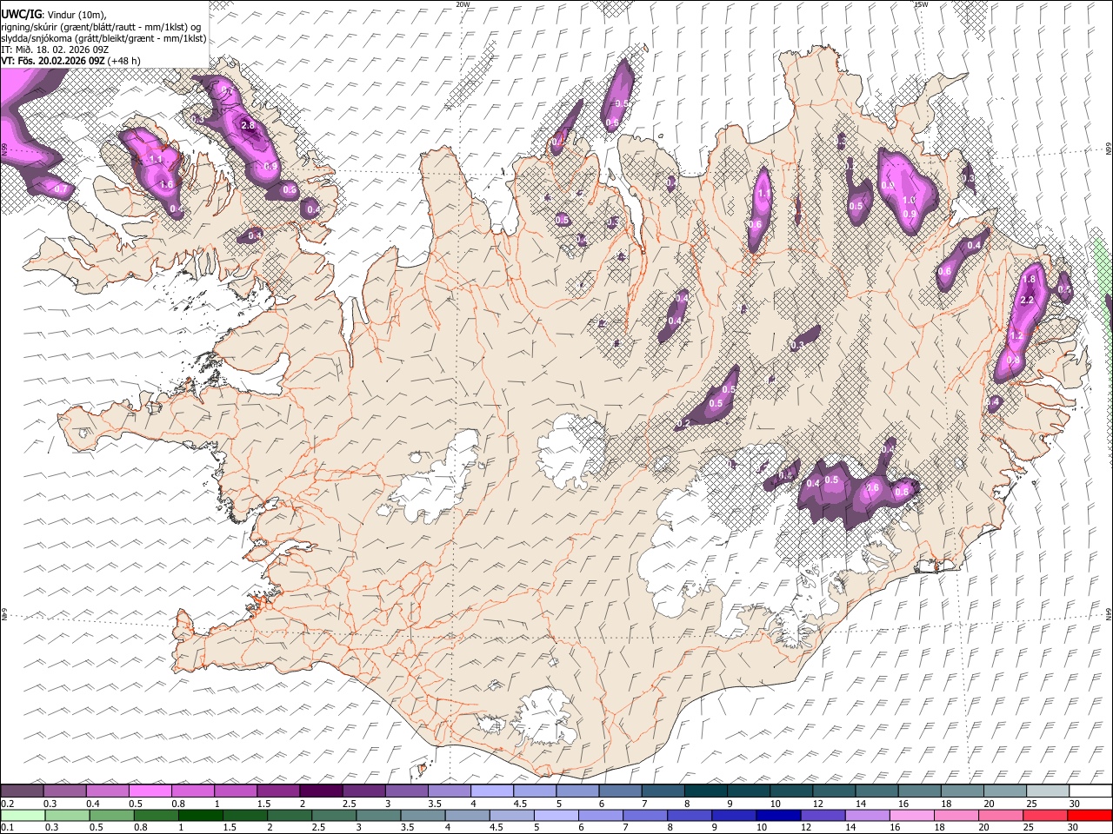Image resolution: width=1113 pixels, height=834 pixels.
Task: Click the '2.8' snowfall value on the map
Action: pyautogui.click(x=248, y=125)
